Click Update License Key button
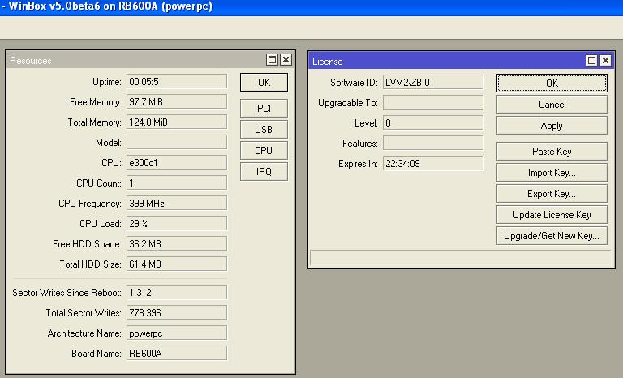Viewport: 623px width, 378px height. point(552,215)
